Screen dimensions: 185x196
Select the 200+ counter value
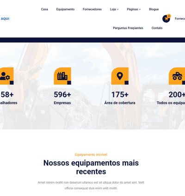177,94
